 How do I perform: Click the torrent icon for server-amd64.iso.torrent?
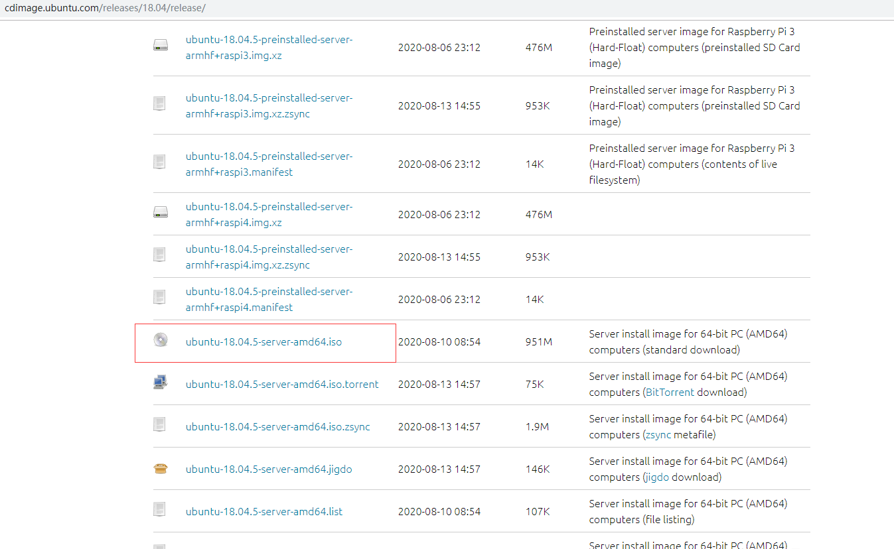pos(160,382)
